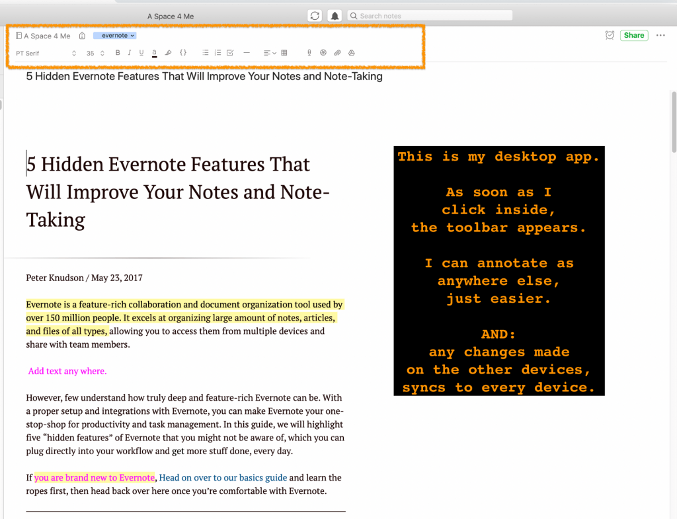The image size is (677, 519).
Task: Open the text color picker
Action: click(x=154, y=53)
